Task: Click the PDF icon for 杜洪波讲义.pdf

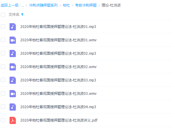Action: [13, 120]
